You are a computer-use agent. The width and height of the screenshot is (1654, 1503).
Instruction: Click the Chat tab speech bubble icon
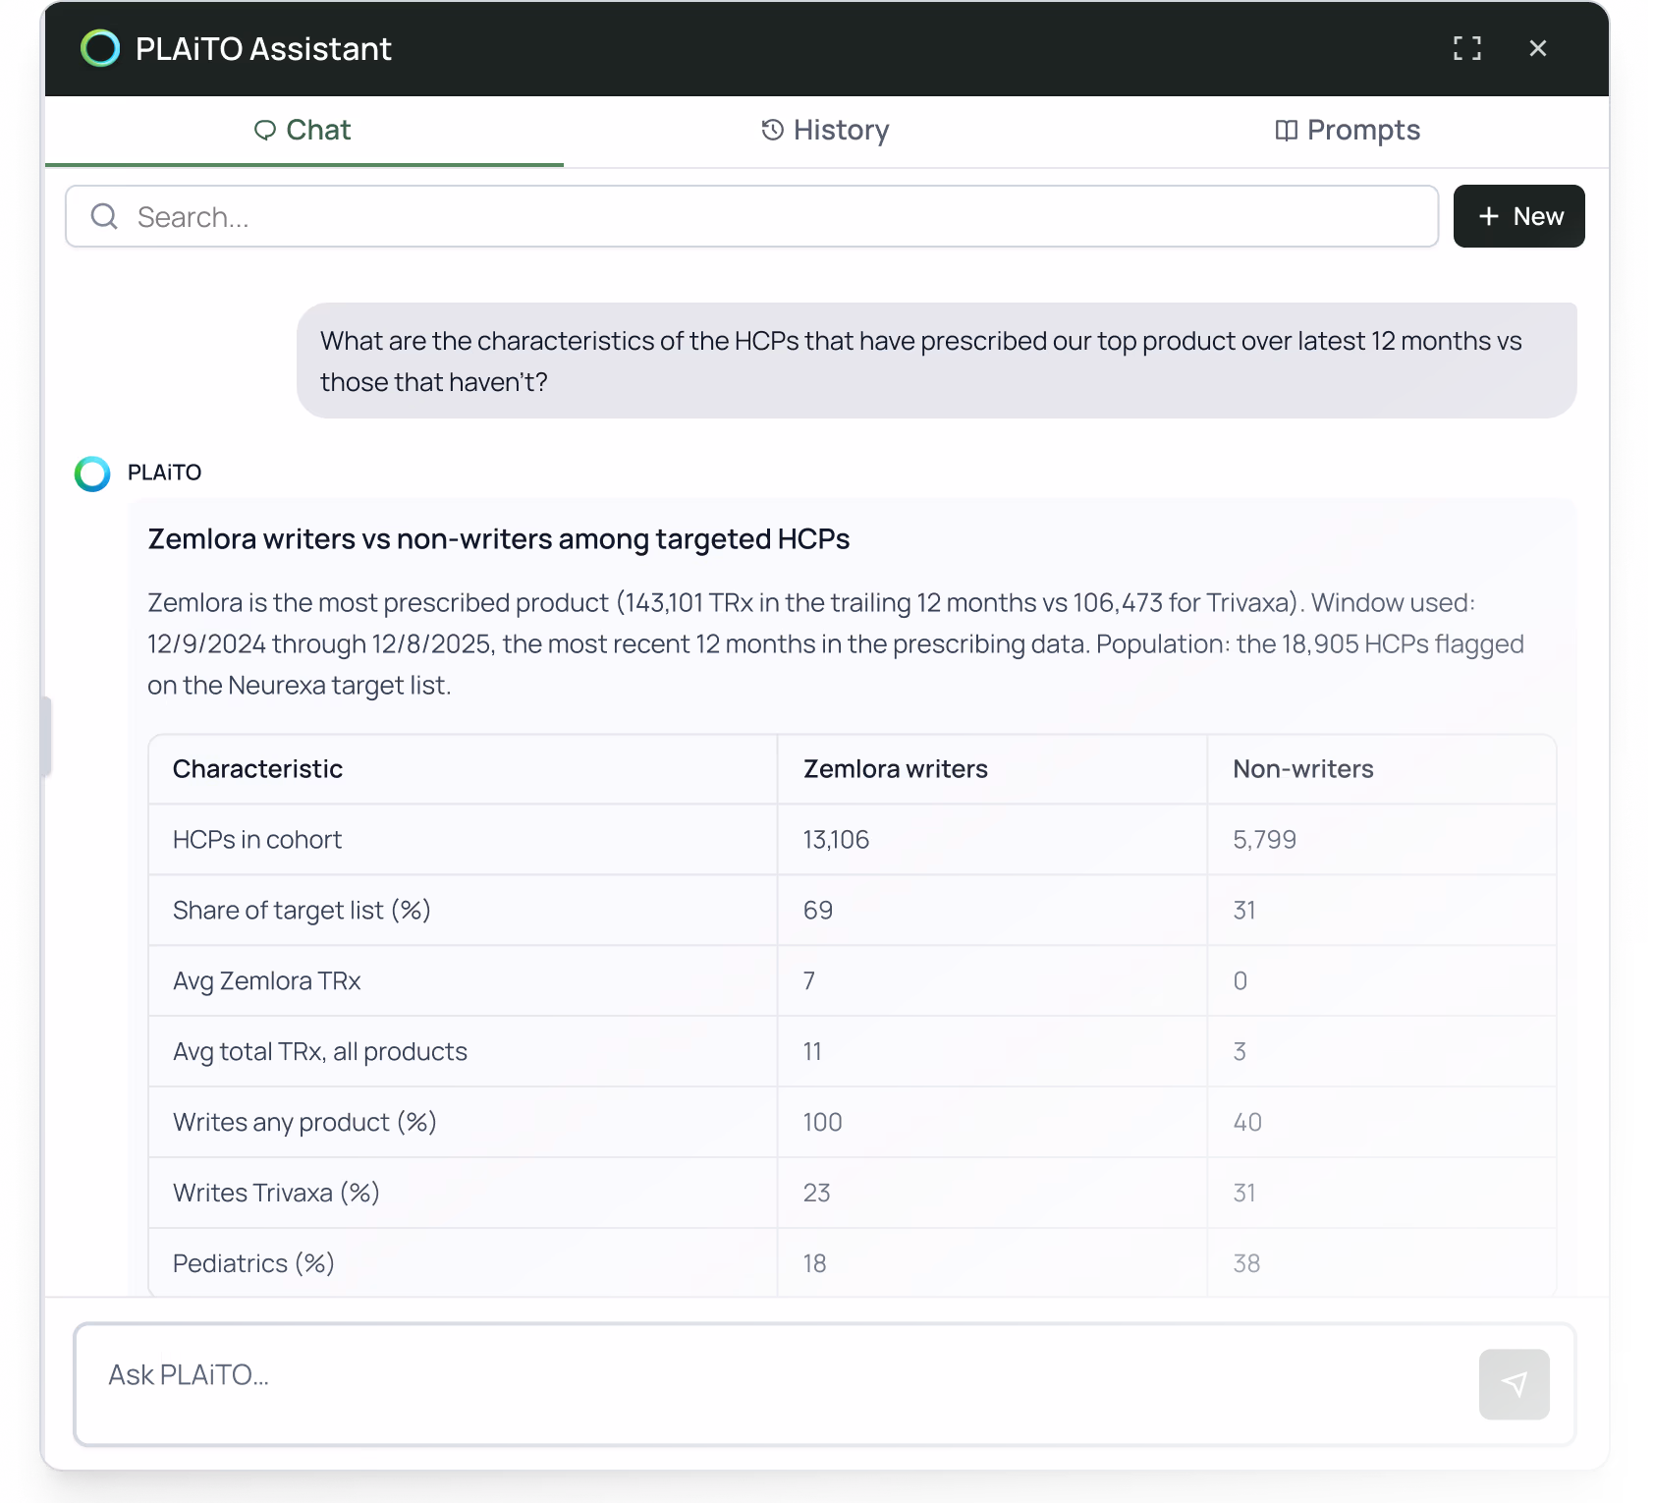(265, 131)
